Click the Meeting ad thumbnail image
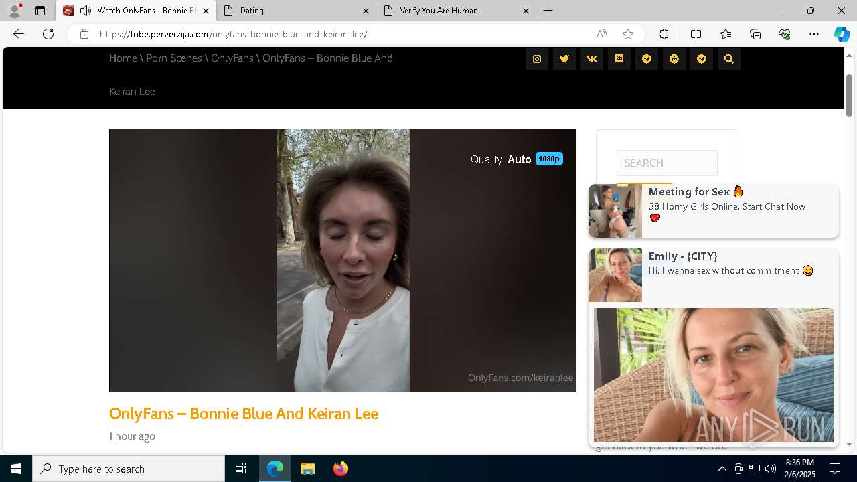857x482 pixels. point(615,211)
